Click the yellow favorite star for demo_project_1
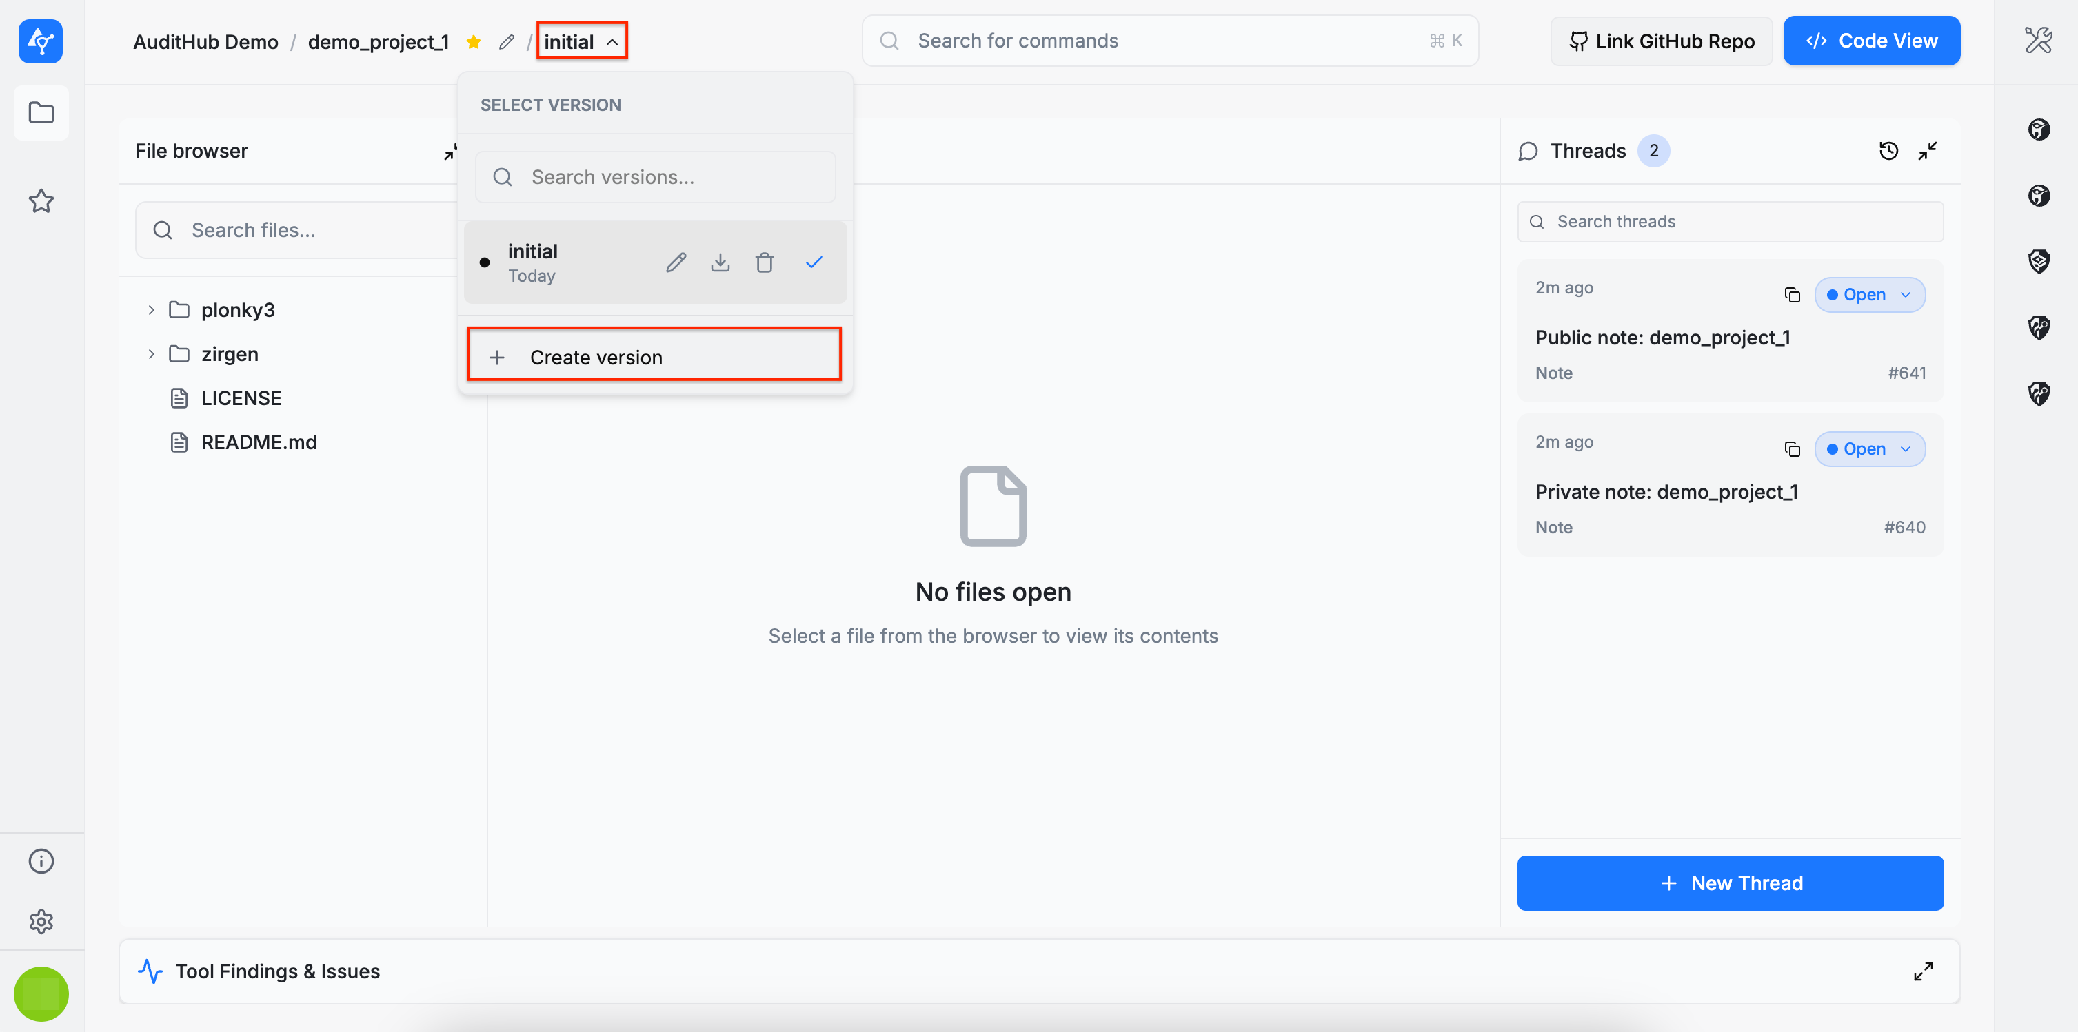2078x1032 pixels. pyautogui.click(x=474, y=42)
